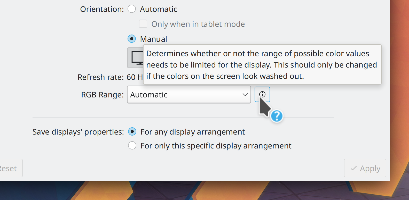Viewport: 409px width, 200px height.
Task: Click the 'Manual' orientation label text
Action: [153, 39]
